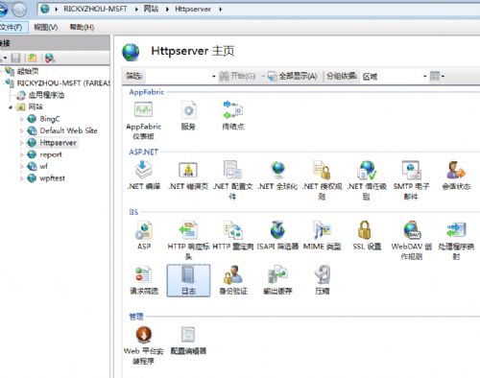Expand the BingC site node
This screenshot has width=480, height=378.
(22, 119)
